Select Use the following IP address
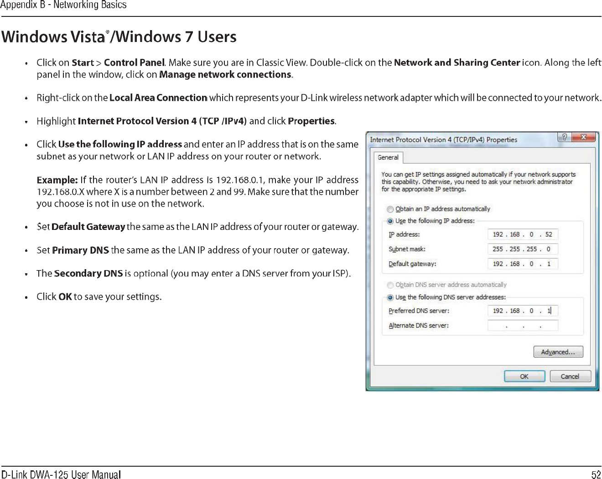The height and width of the screenshot is (479, 602). click(390, 221)
